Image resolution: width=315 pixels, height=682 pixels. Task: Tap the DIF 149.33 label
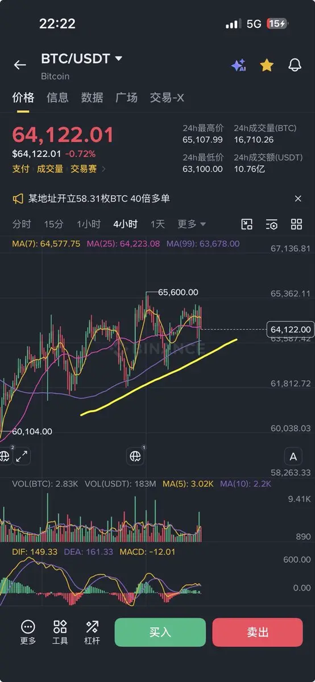tap(35, 552)
